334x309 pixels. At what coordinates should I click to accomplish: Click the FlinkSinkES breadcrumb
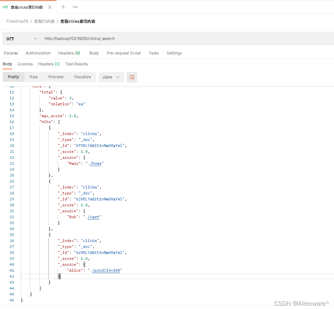[17, 21]
